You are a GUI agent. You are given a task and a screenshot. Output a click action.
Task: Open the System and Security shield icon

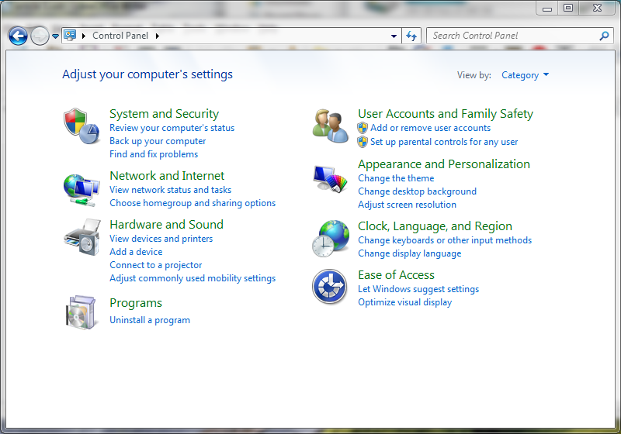pos(82,126)
